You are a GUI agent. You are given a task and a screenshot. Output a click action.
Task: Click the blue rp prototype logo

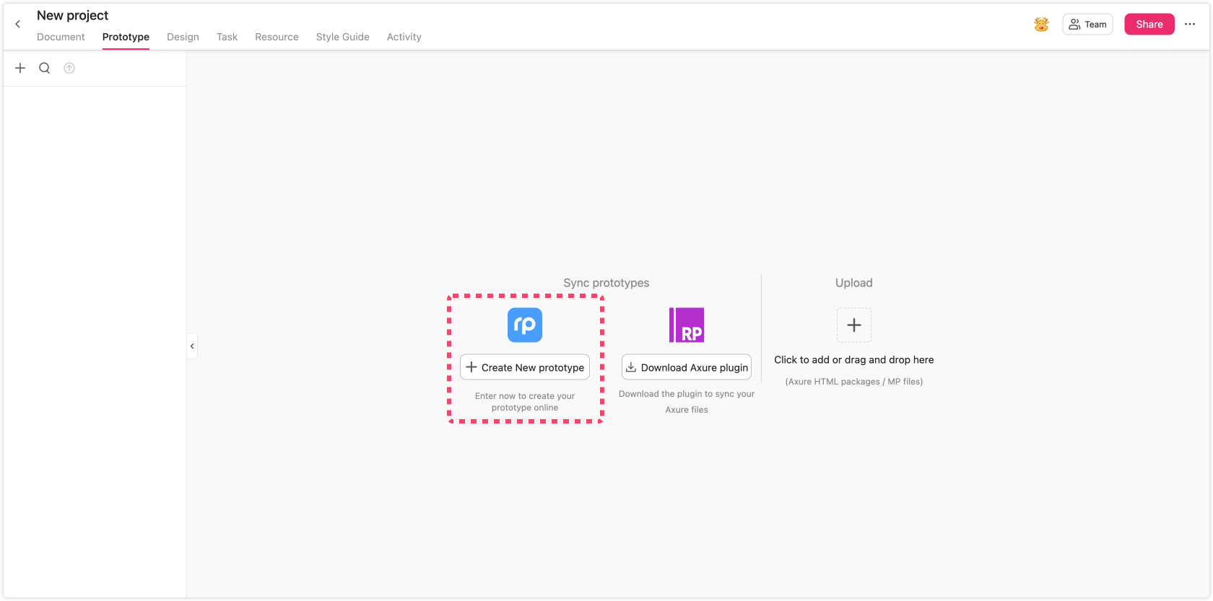pyautogui.click(x=525, y=325)
